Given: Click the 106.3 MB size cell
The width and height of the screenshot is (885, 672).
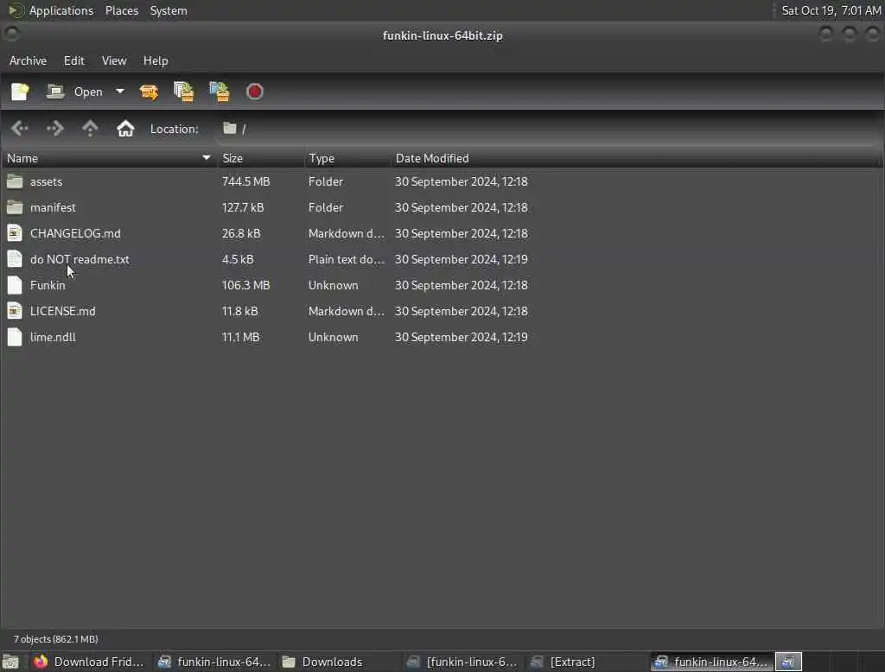Looking at the screenshot, I should 245,286.
